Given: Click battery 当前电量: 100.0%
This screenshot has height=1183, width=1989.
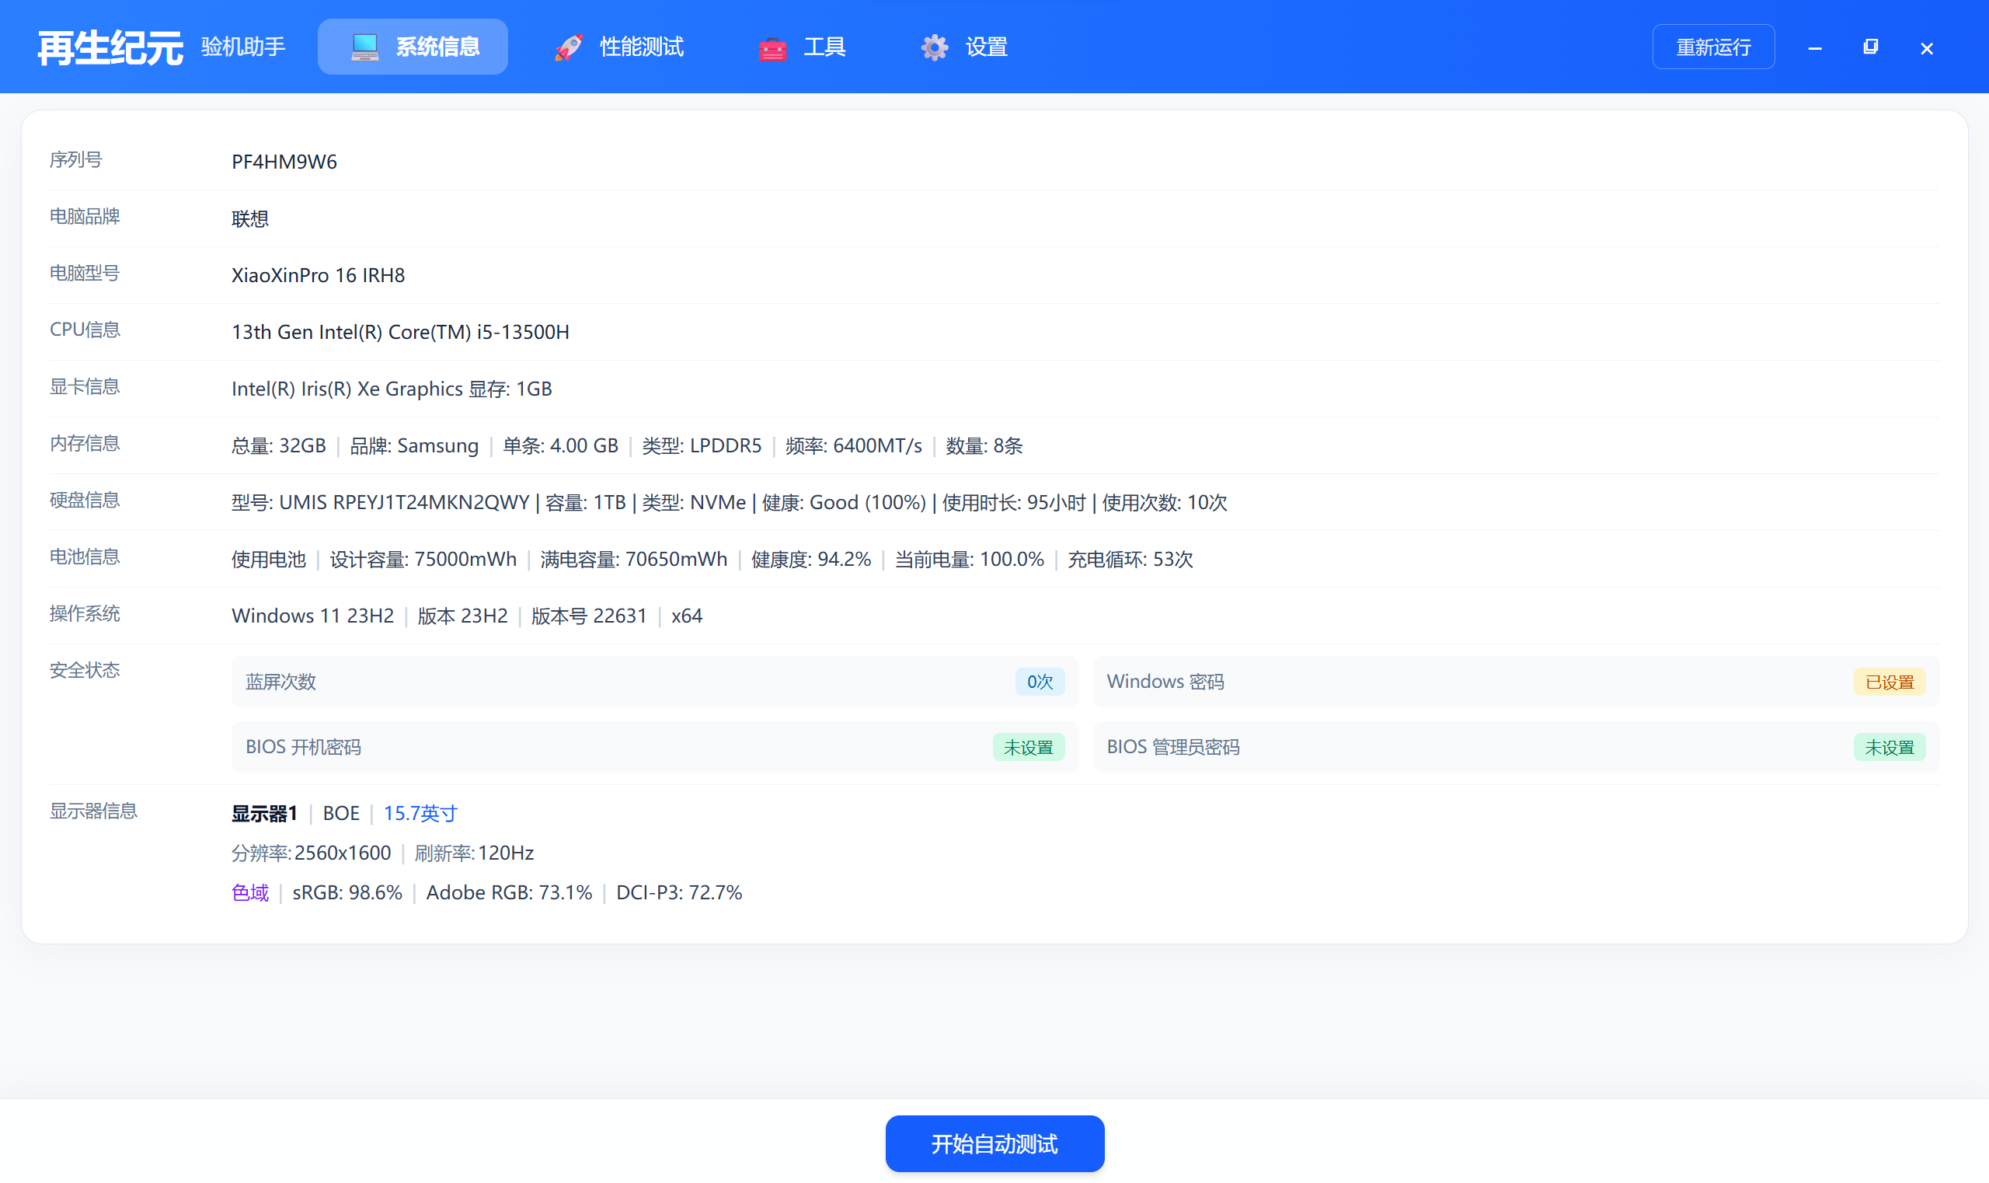Looking at the screenshot, I should pos(969,559).
